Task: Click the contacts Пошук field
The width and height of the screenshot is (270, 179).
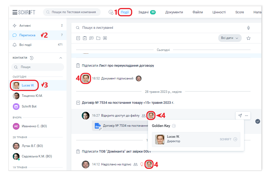Action: click(38, 67)
